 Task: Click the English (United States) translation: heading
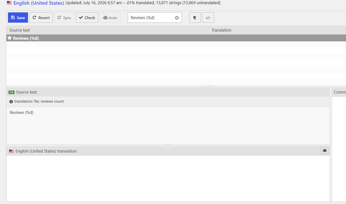pyautogui.click(x=46, y=151)
